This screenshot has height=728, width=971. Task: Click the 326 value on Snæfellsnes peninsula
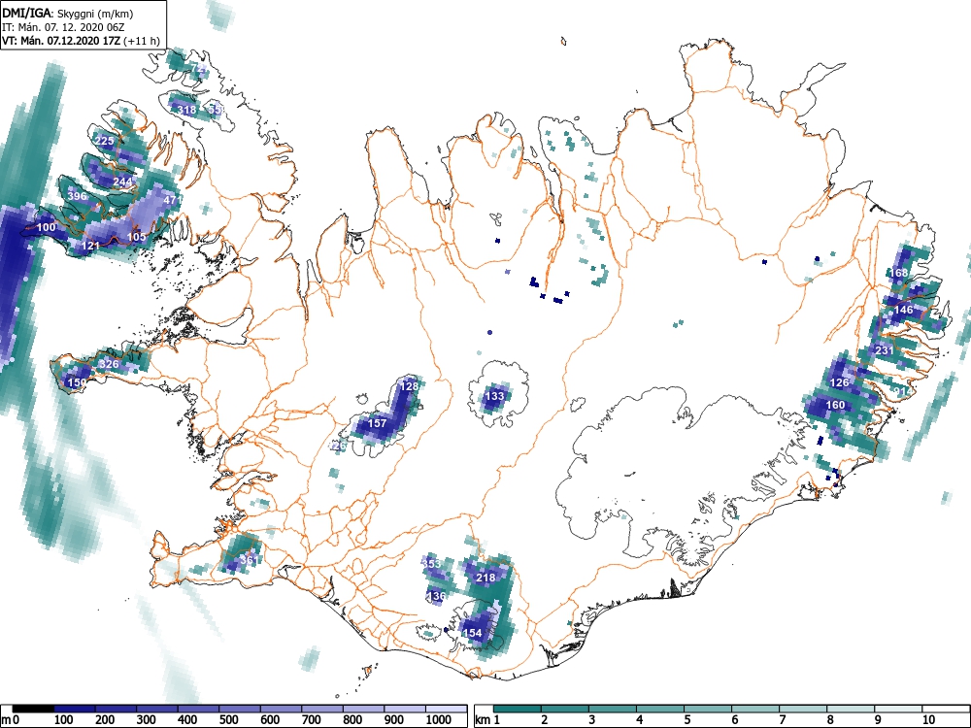(109, 363)
